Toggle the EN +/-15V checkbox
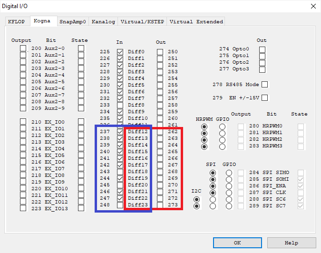The image size is (321, 253). (265, 98)
